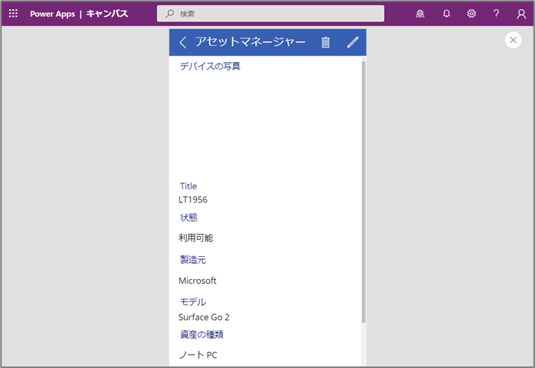The height and width of the screenshot is (368, 535).
Task: Open the notifications bell
Action: 446,14
